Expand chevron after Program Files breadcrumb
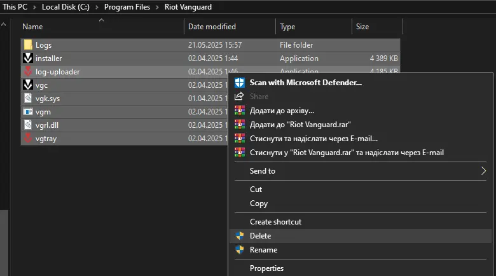 pyautogui.click(x=157, y=7)
